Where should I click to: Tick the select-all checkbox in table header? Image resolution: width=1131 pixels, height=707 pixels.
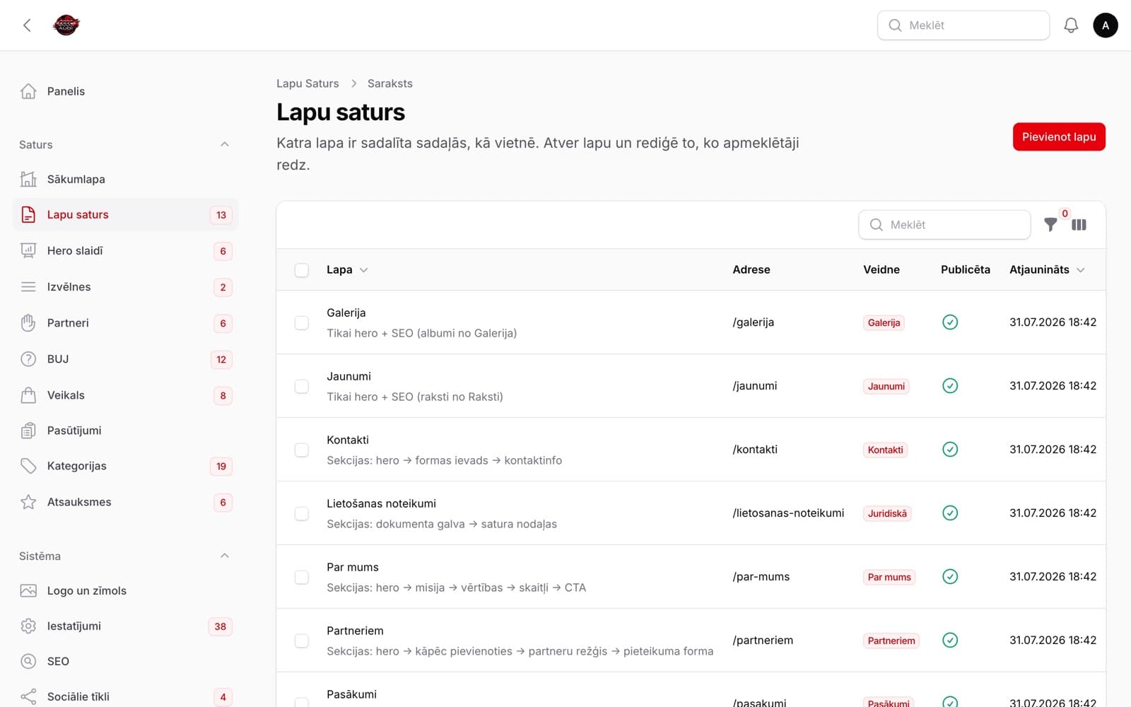302,270
